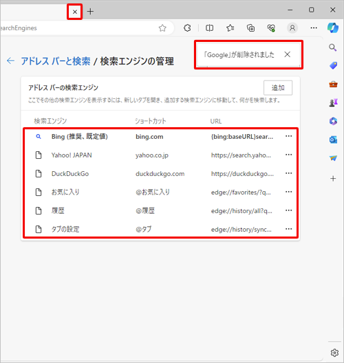Select the タブの設定 engine name
Viewport: 344px width, 363px height.
coord(65,229)
